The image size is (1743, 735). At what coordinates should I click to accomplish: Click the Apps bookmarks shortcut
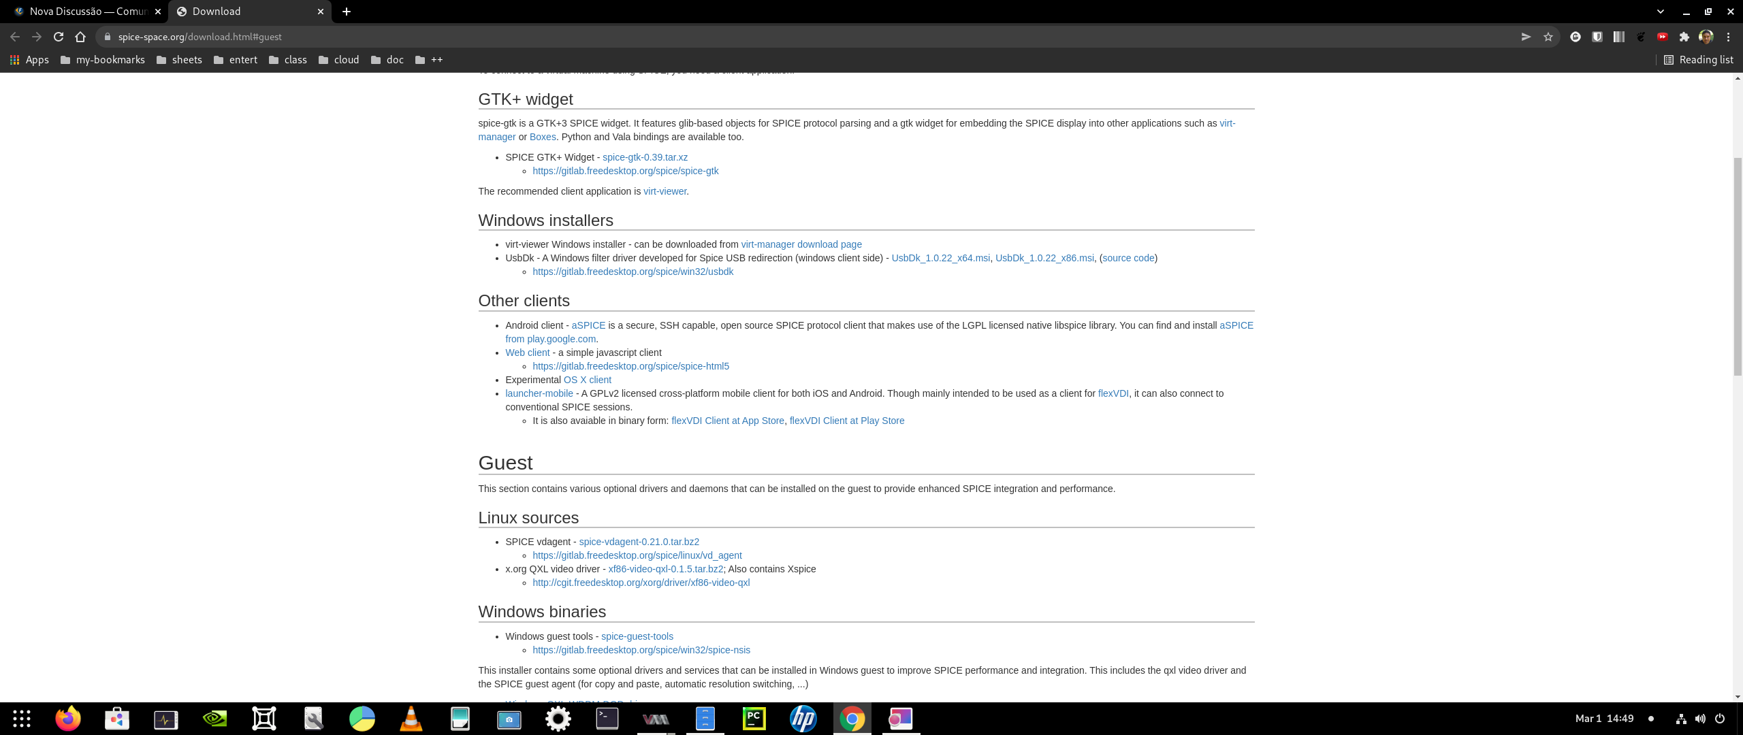pyautogui.click(x=29, y=60)
